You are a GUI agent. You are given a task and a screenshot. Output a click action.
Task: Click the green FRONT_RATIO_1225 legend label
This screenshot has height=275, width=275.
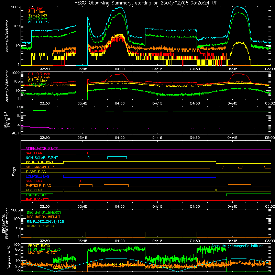tap(44, 249)
